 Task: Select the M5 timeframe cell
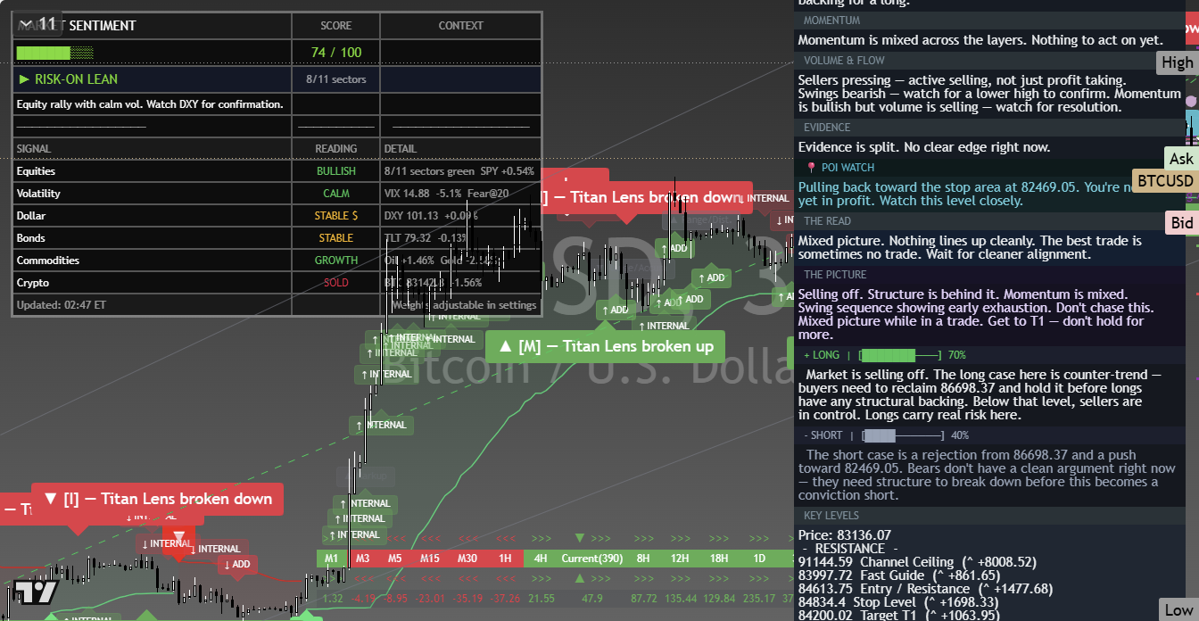[x=395, y=559]
